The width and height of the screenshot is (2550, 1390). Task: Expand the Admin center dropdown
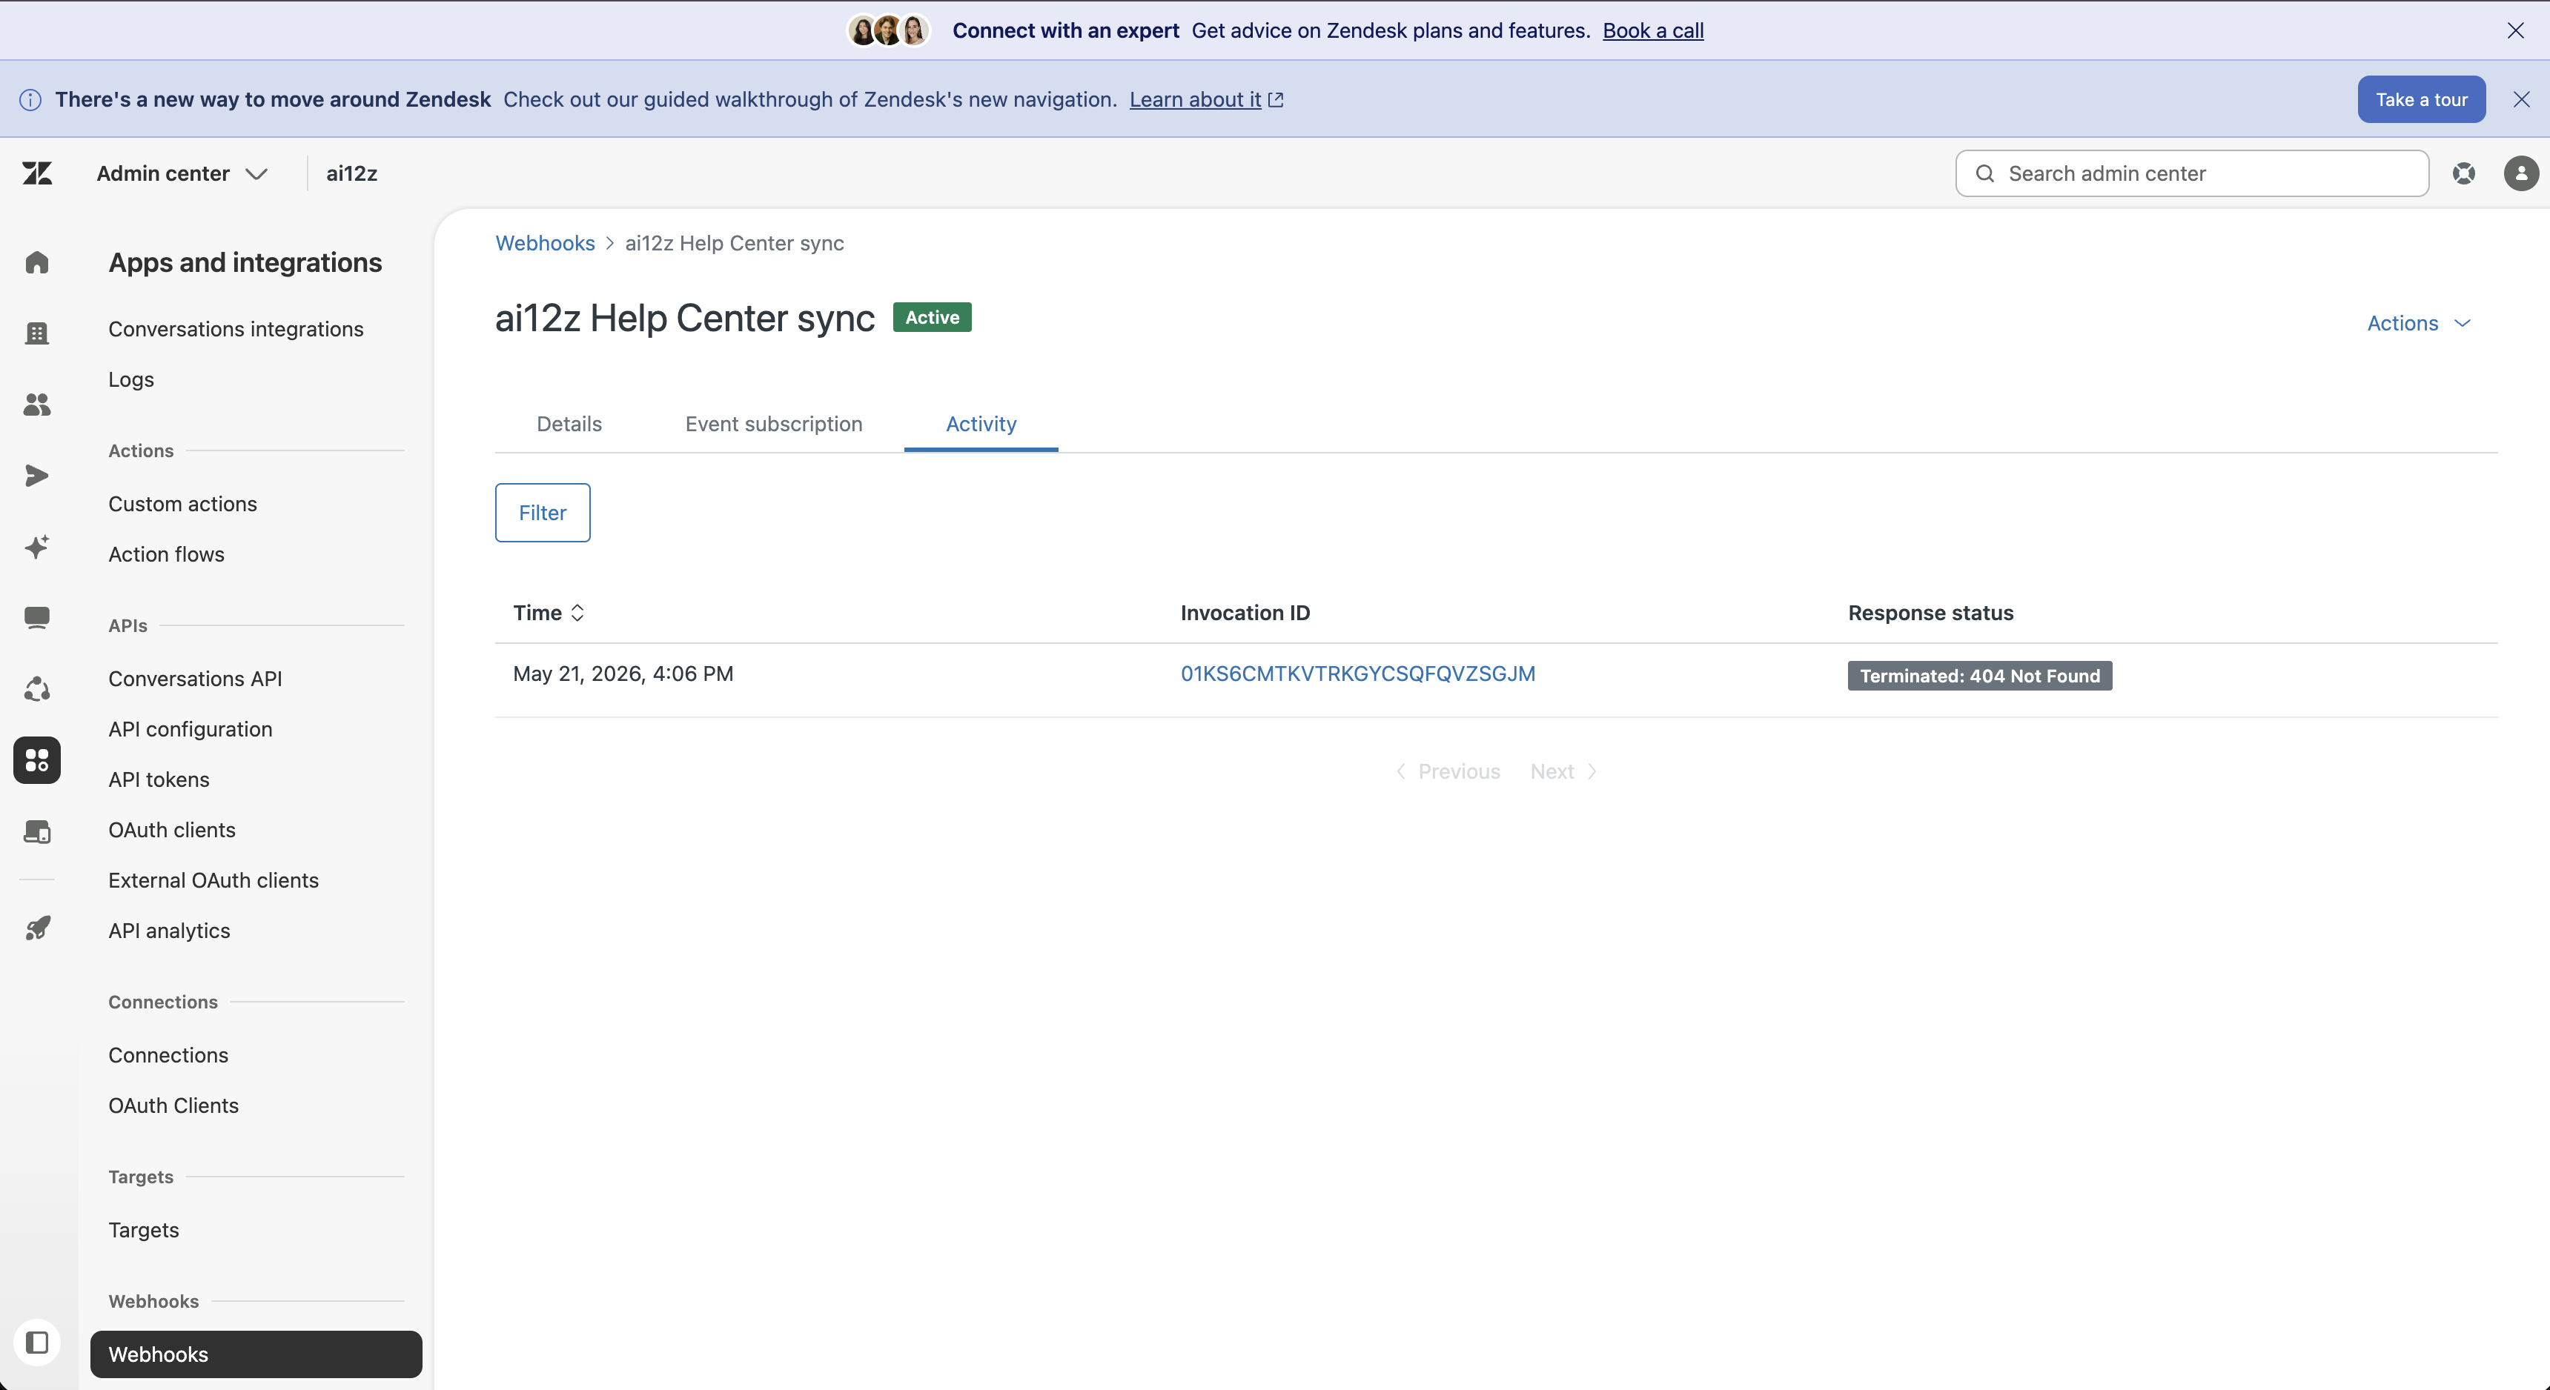[182, 173]
